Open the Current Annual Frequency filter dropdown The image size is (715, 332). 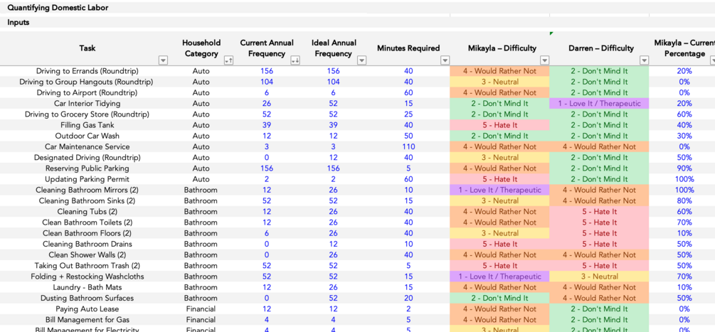(295, 60)
